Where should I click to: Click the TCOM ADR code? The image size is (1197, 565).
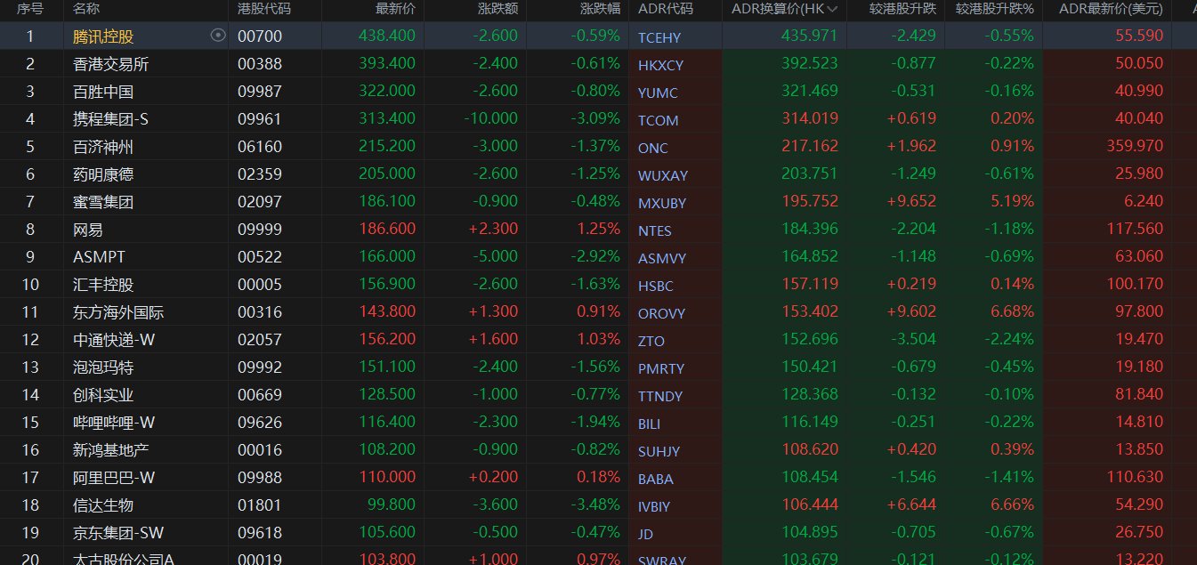pyautogui.click(x=659, y=120)
